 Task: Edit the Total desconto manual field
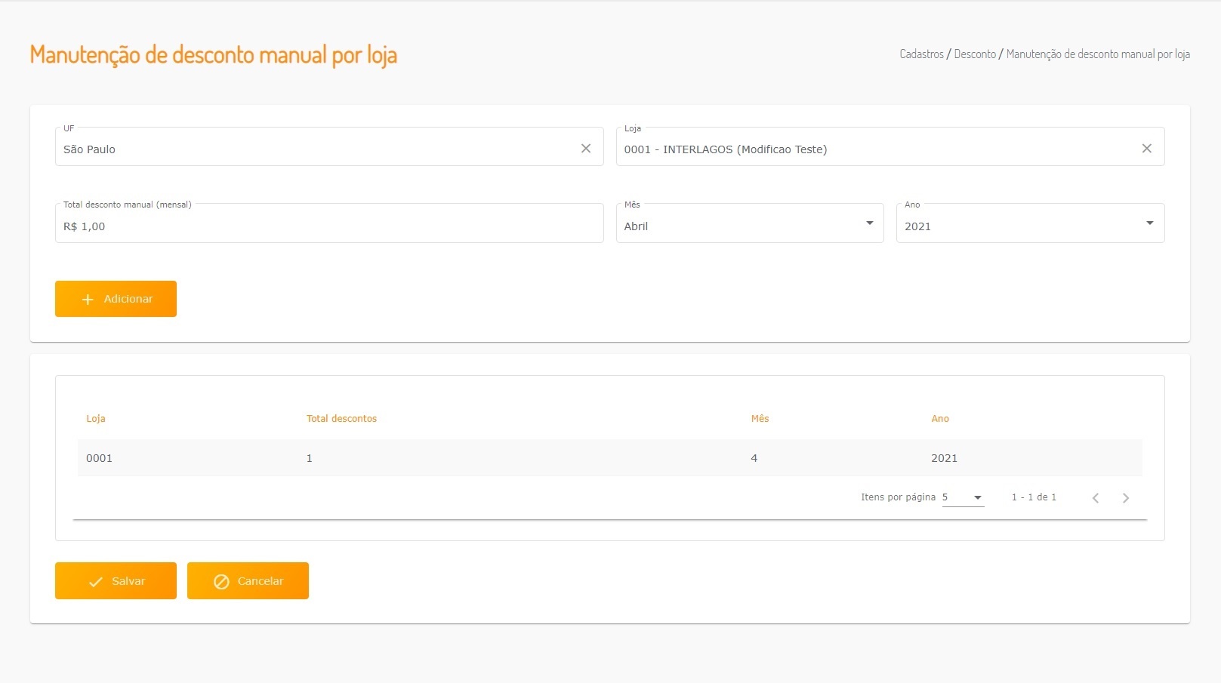(x=328, y=226)
